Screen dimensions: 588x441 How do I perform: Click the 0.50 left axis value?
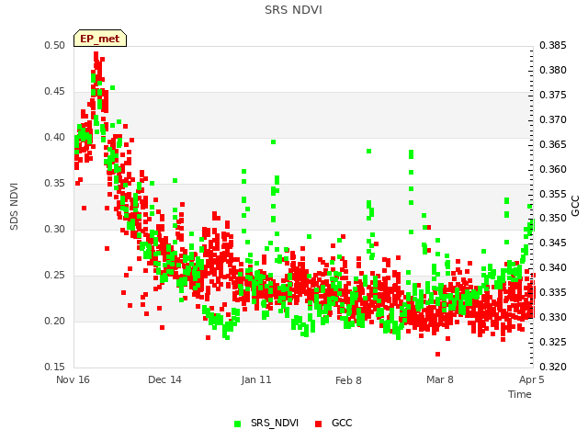point(55,45)
